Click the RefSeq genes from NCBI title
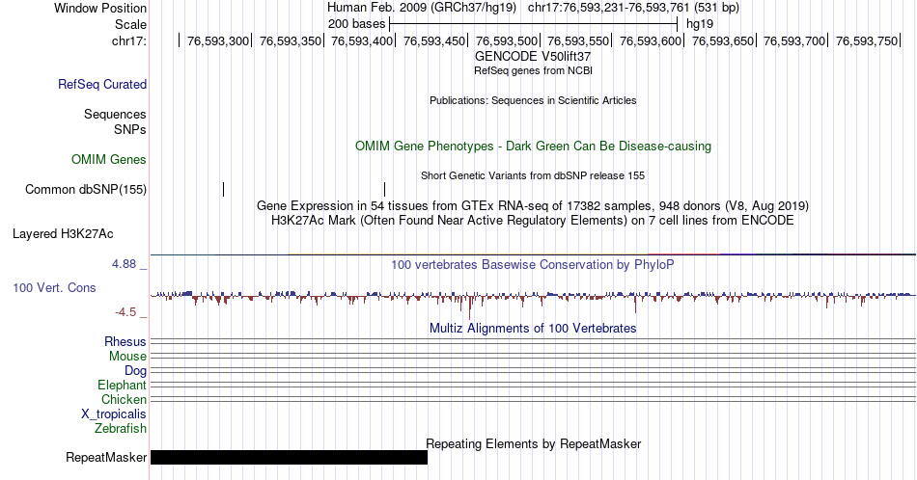The height and width of the screenshot is (480, 917). (533, 70)
